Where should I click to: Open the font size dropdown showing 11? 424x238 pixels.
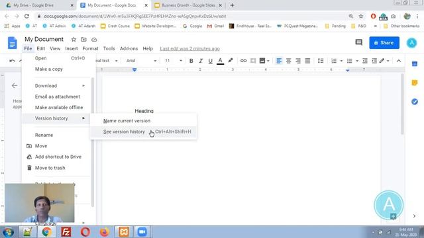tap(174, 61)
